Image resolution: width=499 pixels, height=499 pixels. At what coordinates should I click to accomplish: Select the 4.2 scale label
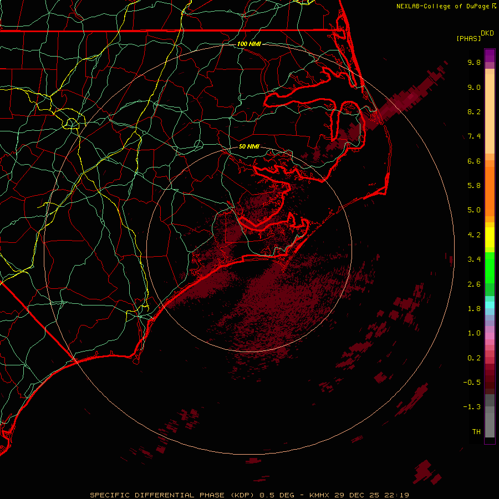(x=474, y=235)
